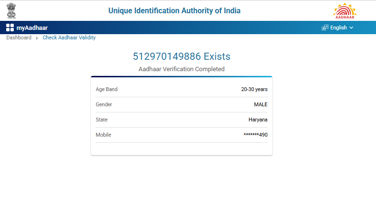376x213 pixels.
Task: Click the Government of India emblem icon
Action: click(x=11, y=10)
